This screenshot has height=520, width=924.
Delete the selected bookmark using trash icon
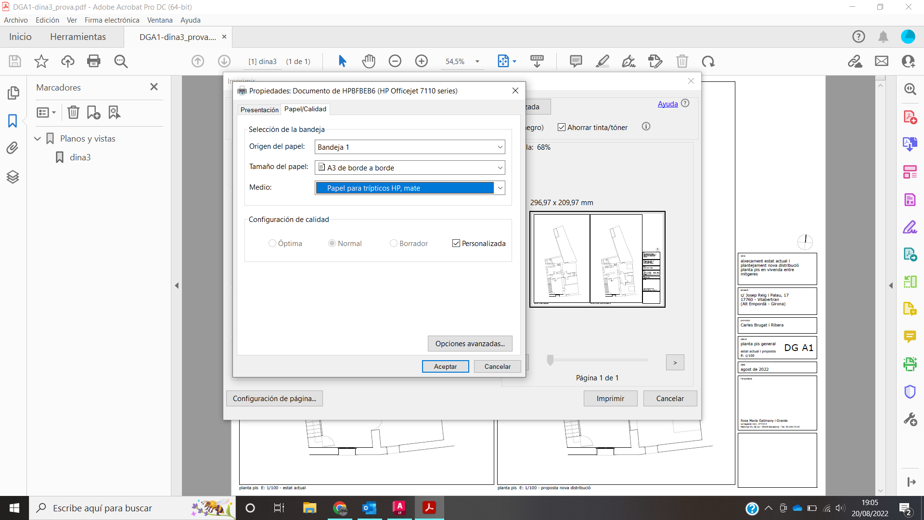point(73,112)
